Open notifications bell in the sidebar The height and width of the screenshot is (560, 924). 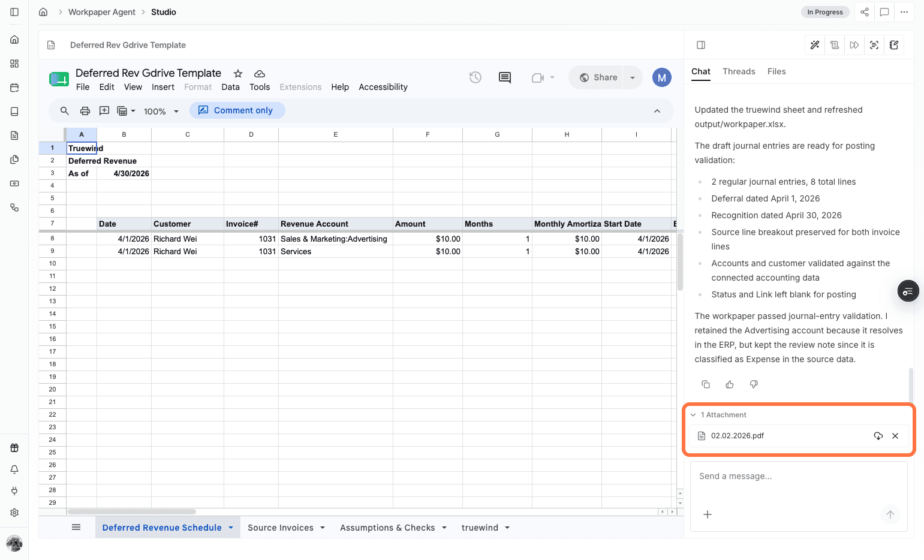click(x=14, y=469)
